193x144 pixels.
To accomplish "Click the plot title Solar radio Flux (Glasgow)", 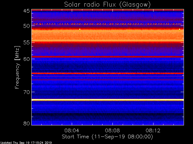I will click(x=107, y=5).
